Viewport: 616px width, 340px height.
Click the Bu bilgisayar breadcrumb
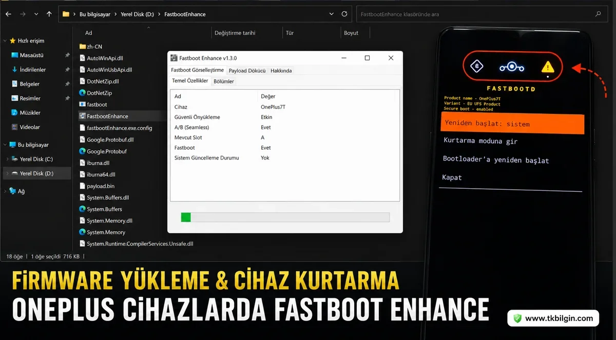tap(95, 14)
